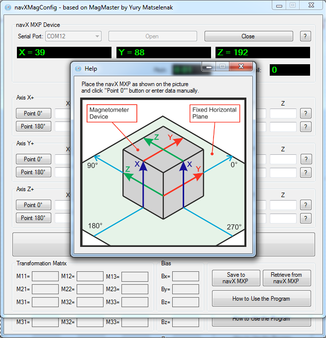Viewport: 326px width, 338px height.
Task: Click the M33 matrix field
Action: (135, 302)
